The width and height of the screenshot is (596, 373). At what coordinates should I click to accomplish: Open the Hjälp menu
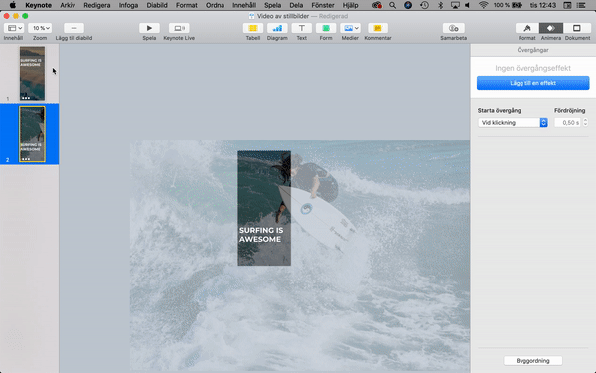tap(350, 5)
